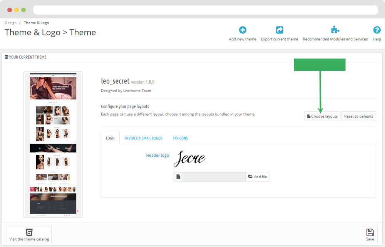Click the logo file path input field
Screen dimensions: 385x247
tap(214, 177)
